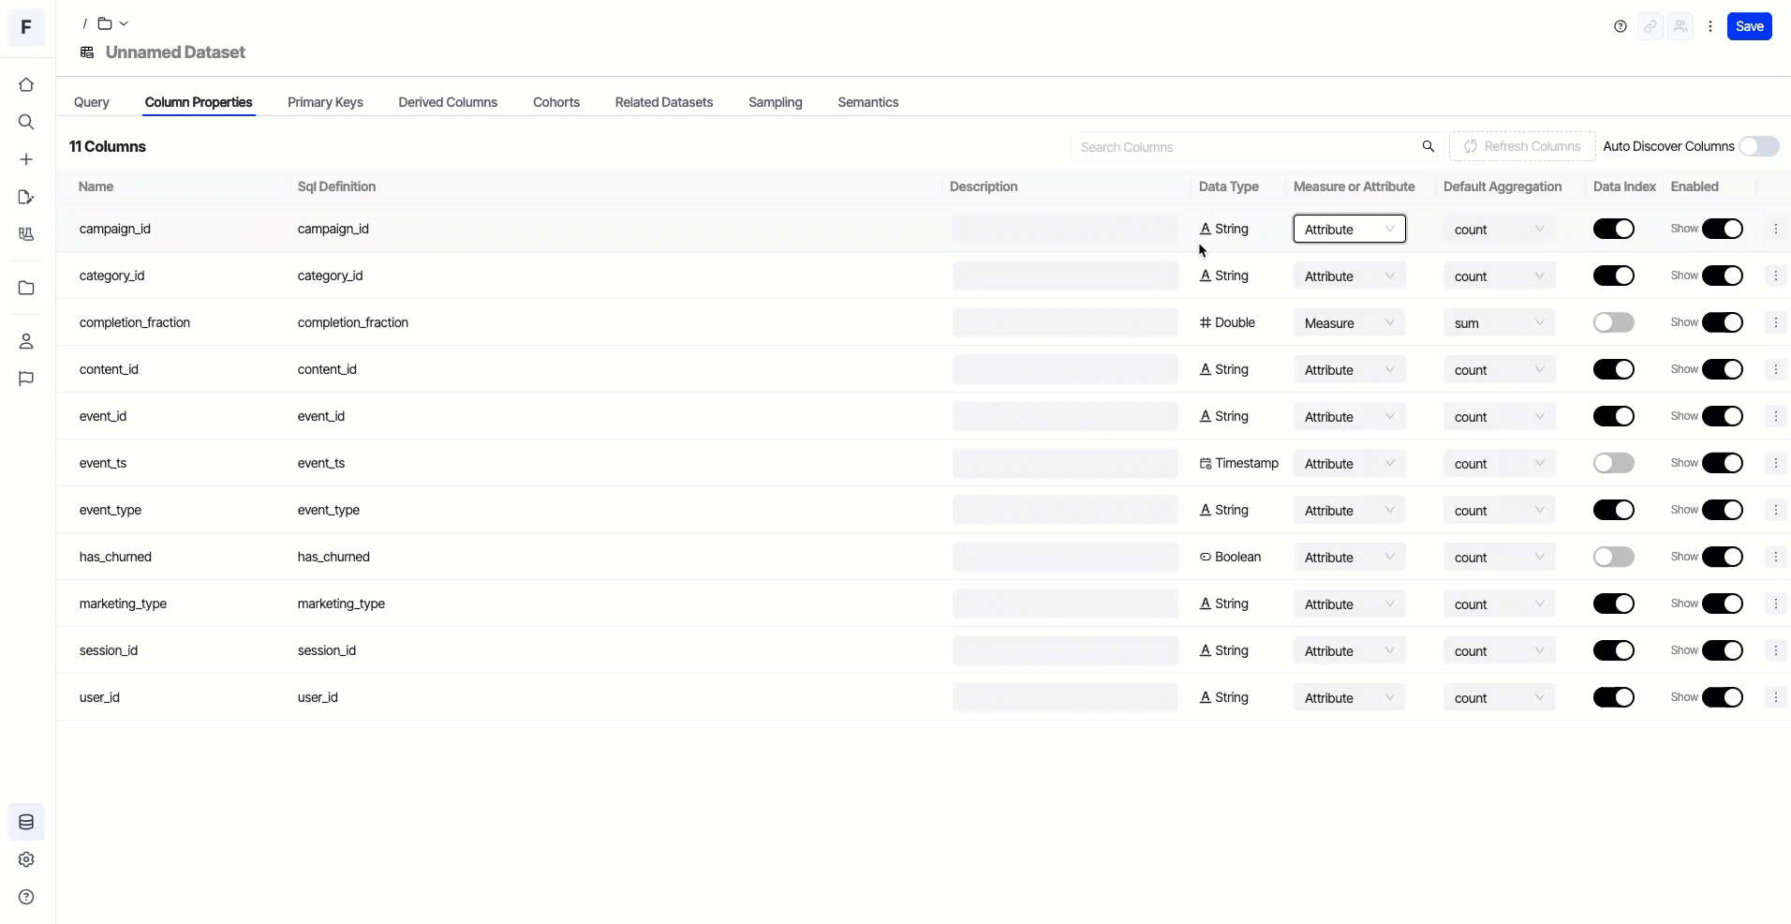Open row options for user_id
Image resolution: width=1791 pixels, height=924 pixels.
coord(1776,697)
